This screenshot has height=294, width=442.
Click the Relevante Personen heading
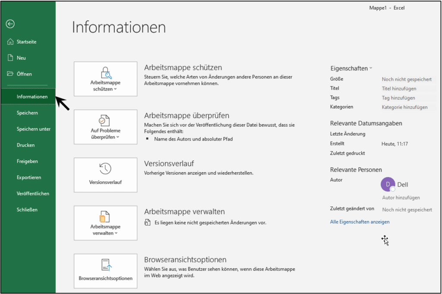pos(356,170)
